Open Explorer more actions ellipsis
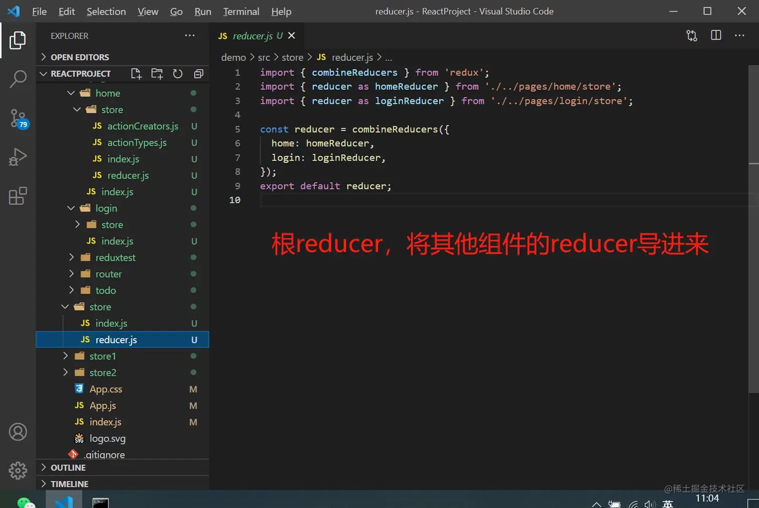This screenshot has height=508, width=759. pos(189,36)
